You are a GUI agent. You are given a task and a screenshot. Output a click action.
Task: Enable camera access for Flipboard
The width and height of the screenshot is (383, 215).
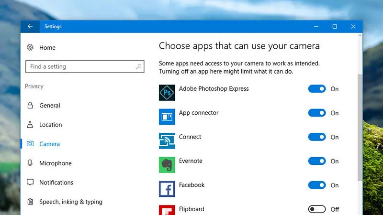[317, 209]
